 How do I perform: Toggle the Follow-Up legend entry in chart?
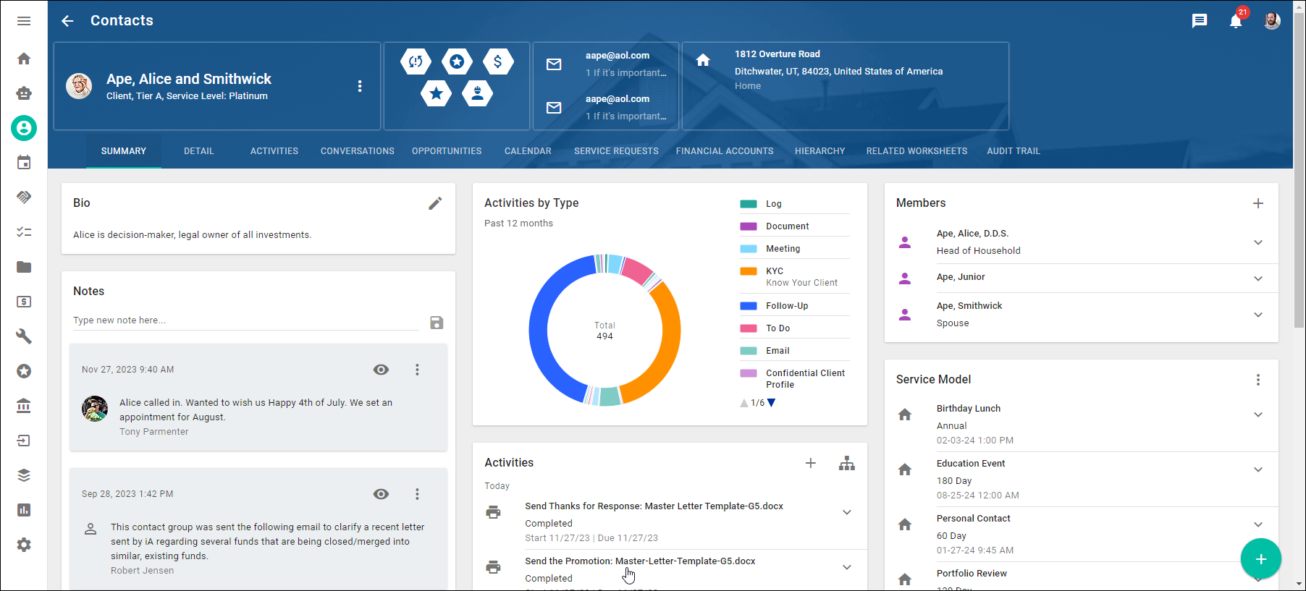point(786,306)
